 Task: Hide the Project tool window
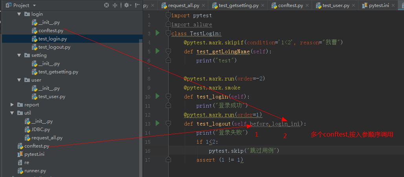click(138, 5)
